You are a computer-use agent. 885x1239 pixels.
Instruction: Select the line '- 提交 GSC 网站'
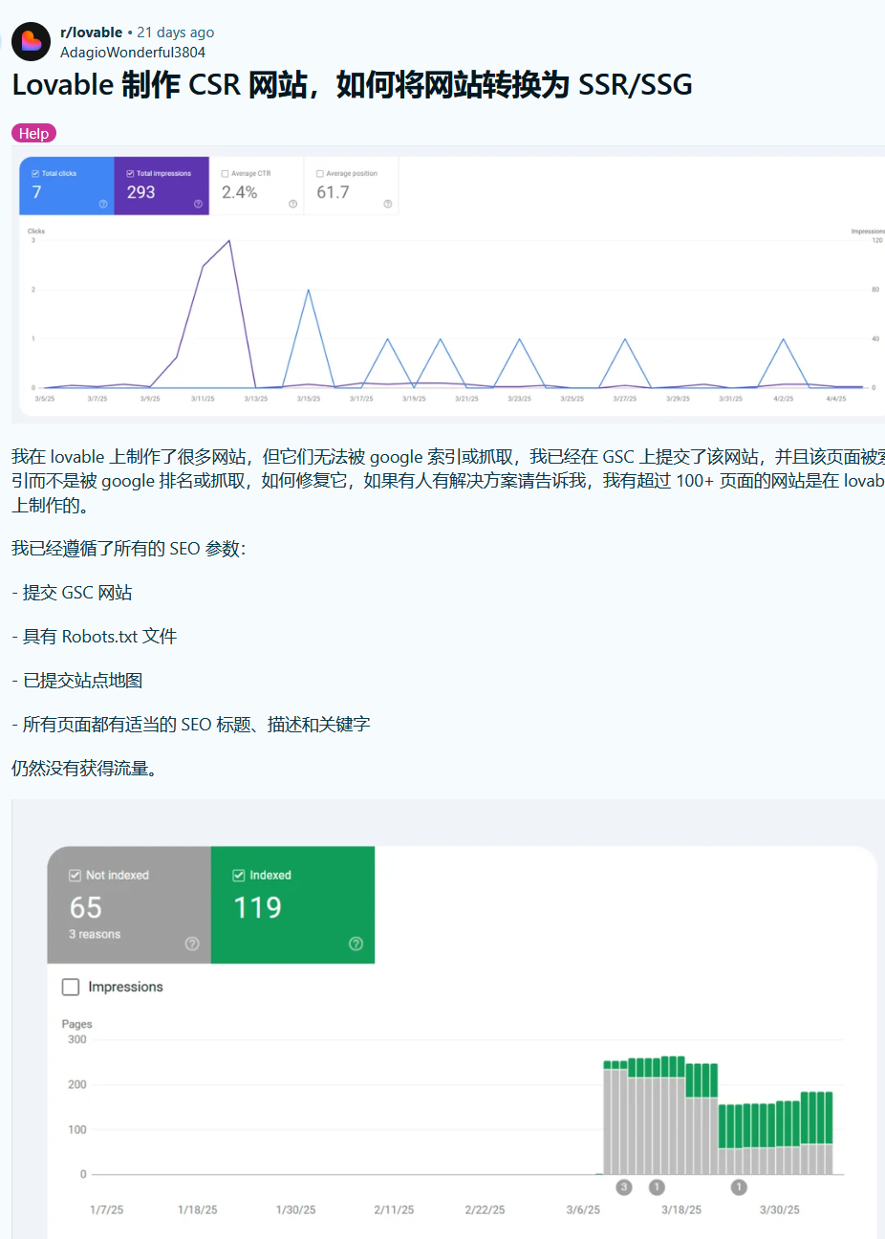[x=72, y=593]
